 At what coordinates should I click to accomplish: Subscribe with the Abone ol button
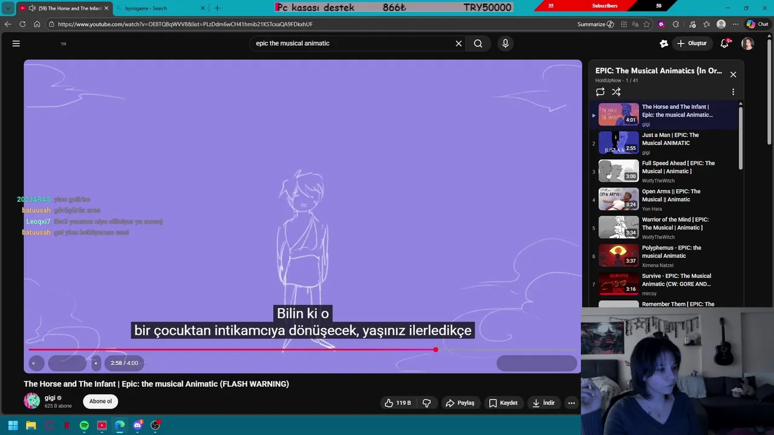click(x=100, y=401)
